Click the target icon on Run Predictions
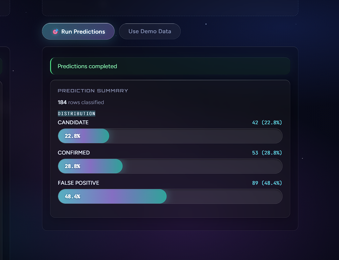Image resolution: width=339 pixels, height=260 pixels. 56,32
